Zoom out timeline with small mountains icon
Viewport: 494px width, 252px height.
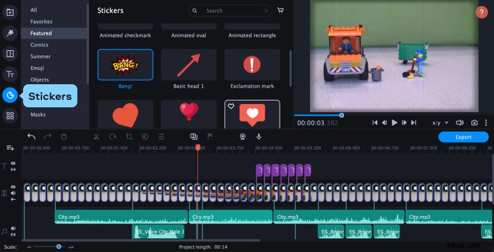(29, 247)
